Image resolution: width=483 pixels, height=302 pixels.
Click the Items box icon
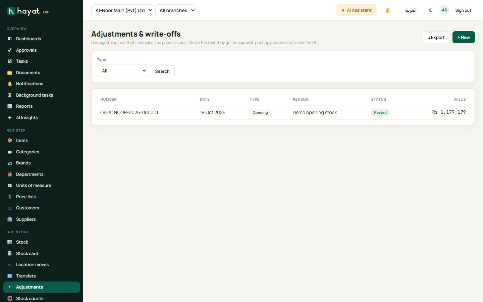click(x=10, y=141)
